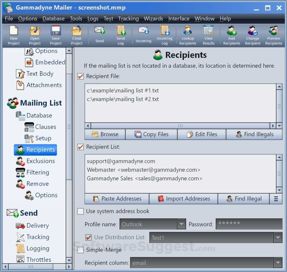287x272 pixels.
Task: Click the Edit Files button
Action: pyautogui.click(x=202, y=134)
